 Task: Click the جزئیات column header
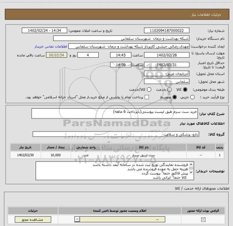click(33, 211)
